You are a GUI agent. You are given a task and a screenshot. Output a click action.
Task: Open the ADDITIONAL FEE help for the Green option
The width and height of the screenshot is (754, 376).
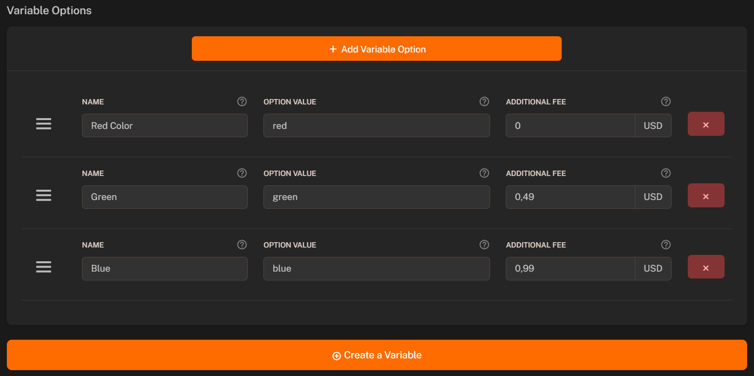coord(666,173)
